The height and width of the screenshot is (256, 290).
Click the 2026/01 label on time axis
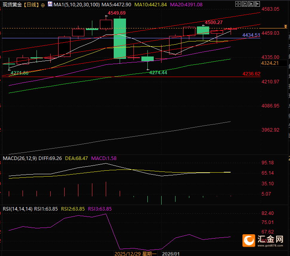(171, 254)
